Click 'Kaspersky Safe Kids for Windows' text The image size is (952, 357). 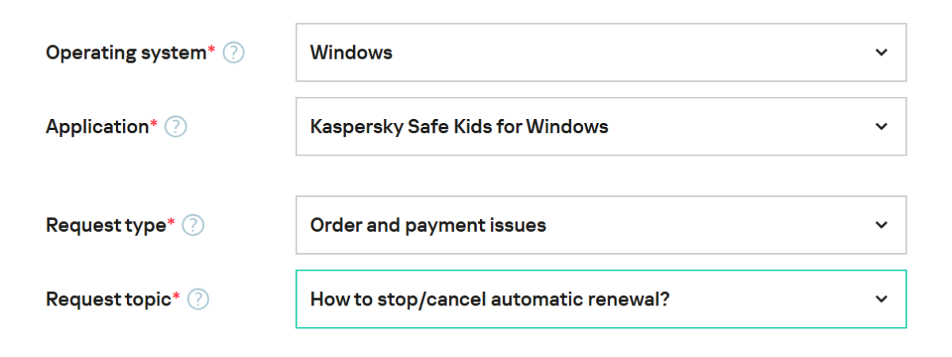459,127
